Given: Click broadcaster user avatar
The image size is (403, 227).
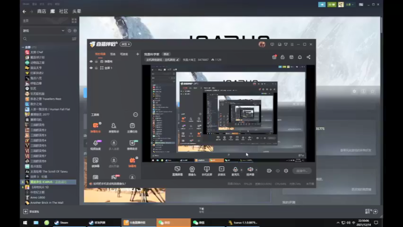Looking at the screenshot, I should click(x=262, y=44).
